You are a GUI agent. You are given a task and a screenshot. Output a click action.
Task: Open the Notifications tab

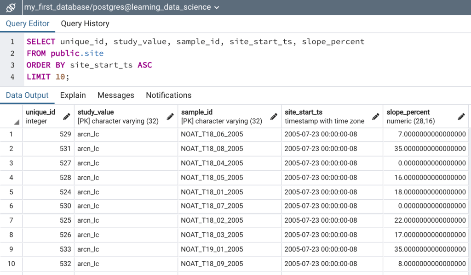[x=168, y=95]
